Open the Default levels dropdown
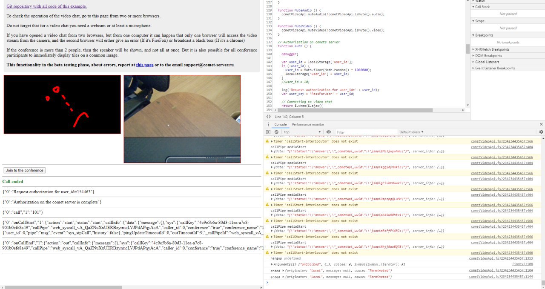 (411, 132)
